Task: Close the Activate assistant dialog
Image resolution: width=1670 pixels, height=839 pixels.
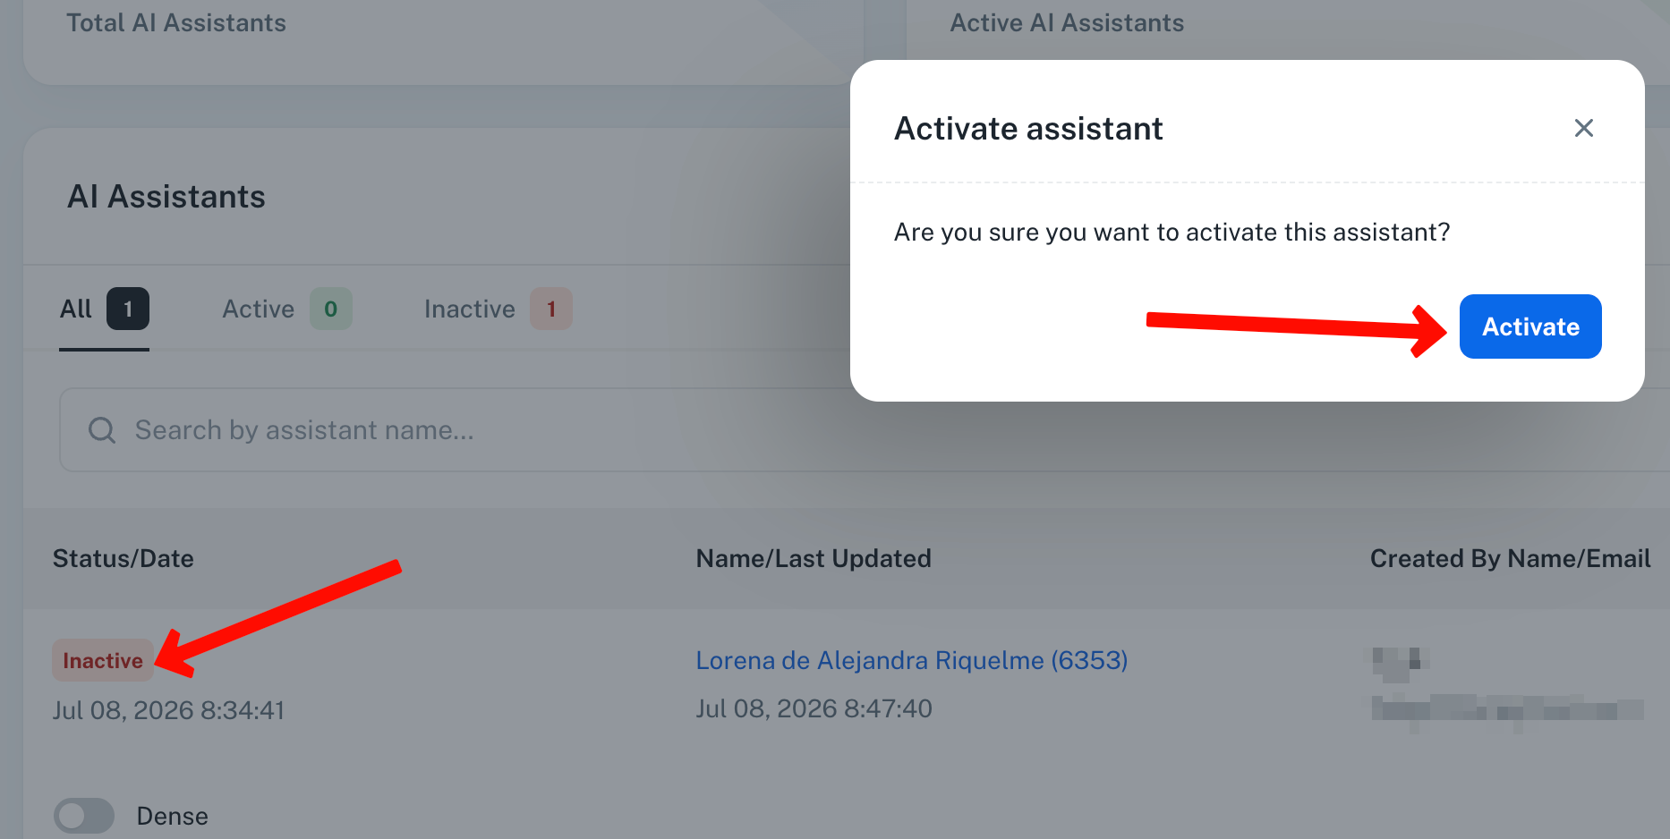Action: pos(1584,128)
